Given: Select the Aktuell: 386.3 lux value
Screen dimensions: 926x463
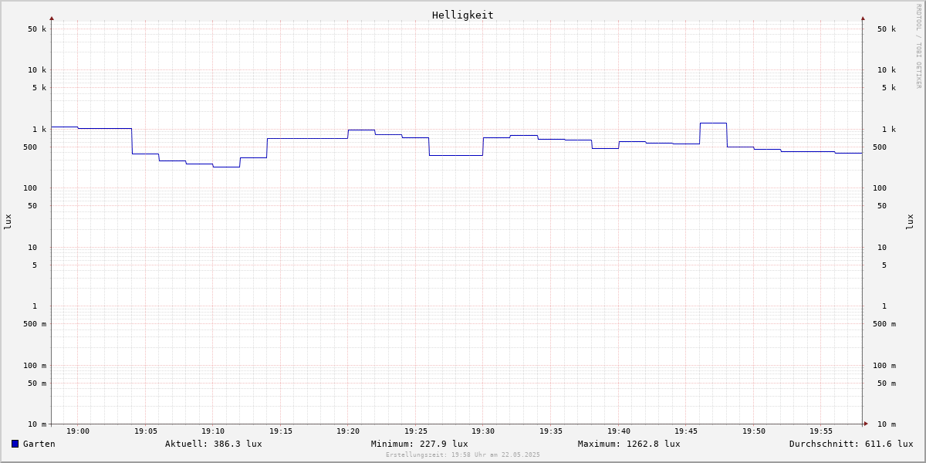Looking at the screenshot, I should 214,444.
